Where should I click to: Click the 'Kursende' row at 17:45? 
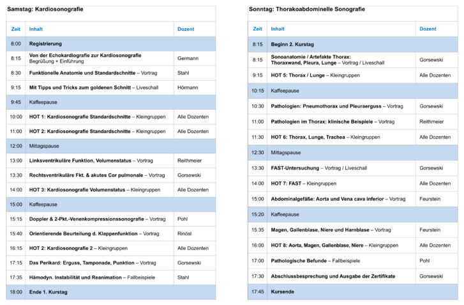pyautogui.click(x=282, y=292)
